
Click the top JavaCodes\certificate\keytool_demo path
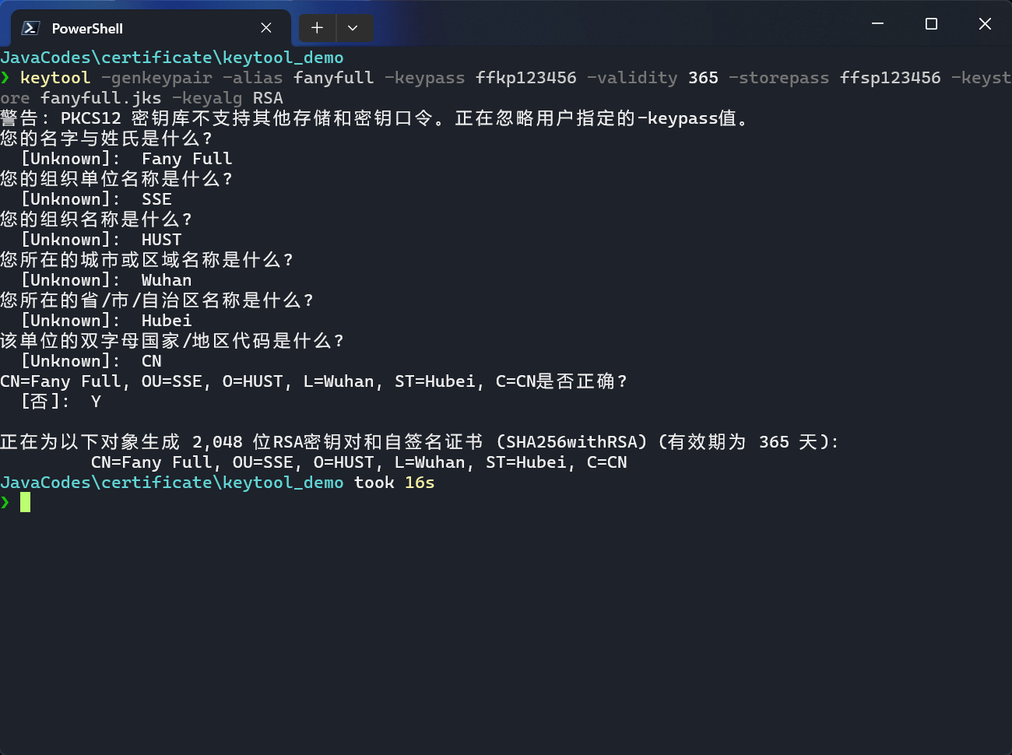pos(172,58)
